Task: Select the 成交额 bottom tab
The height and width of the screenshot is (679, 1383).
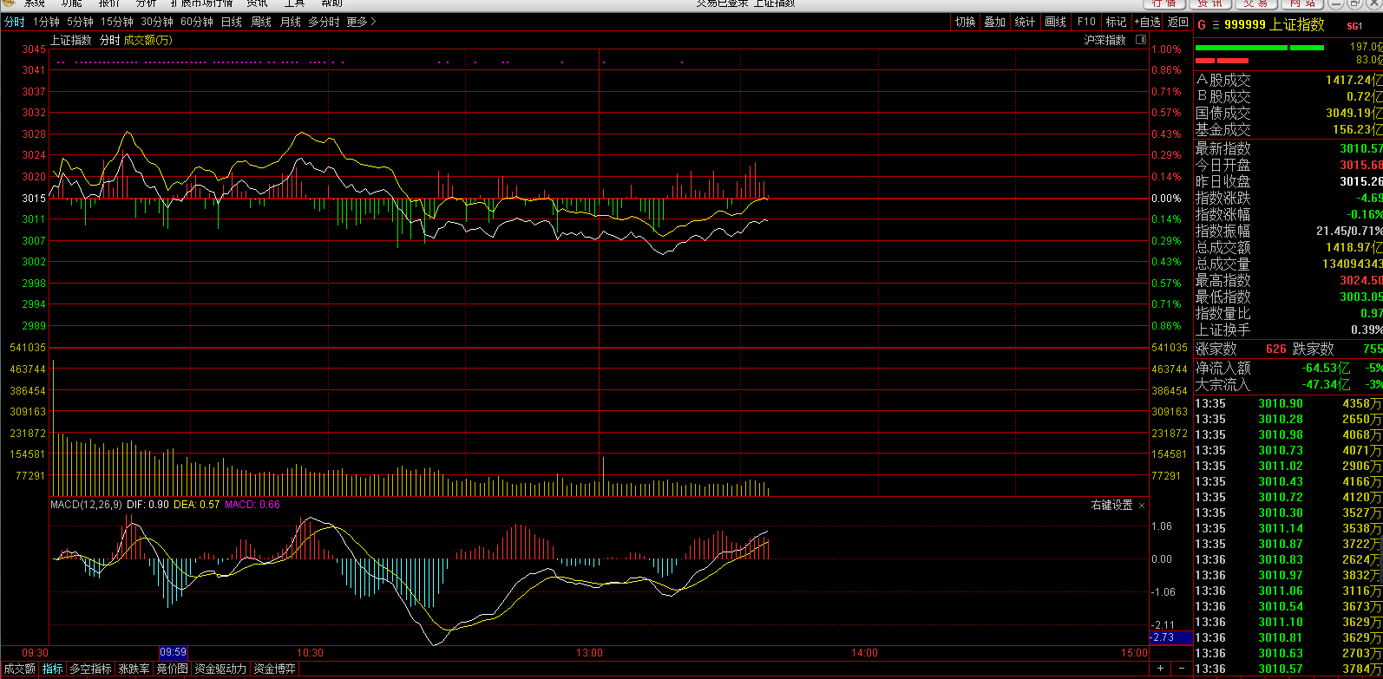Action: 19,669
